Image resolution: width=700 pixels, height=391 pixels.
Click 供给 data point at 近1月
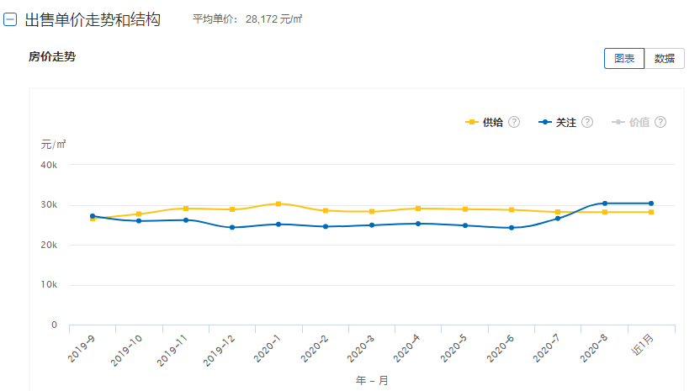pos(650,212)
